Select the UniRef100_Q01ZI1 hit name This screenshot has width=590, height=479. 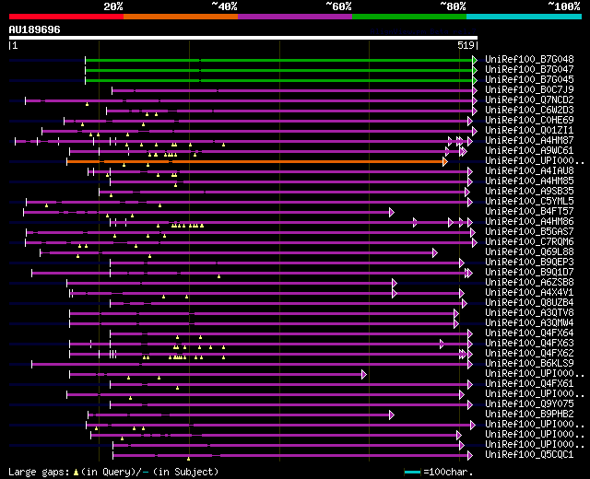[529, 131]
